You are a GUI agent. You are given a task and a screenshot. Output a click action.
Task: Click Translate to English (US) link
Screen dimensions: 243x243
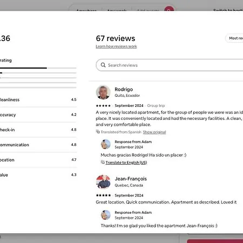[126, 163]
